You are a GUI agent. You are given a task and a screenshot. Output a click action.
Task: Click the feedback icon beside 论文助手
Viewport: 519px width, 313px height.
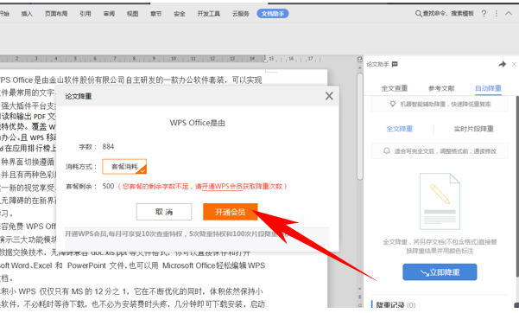395,64
